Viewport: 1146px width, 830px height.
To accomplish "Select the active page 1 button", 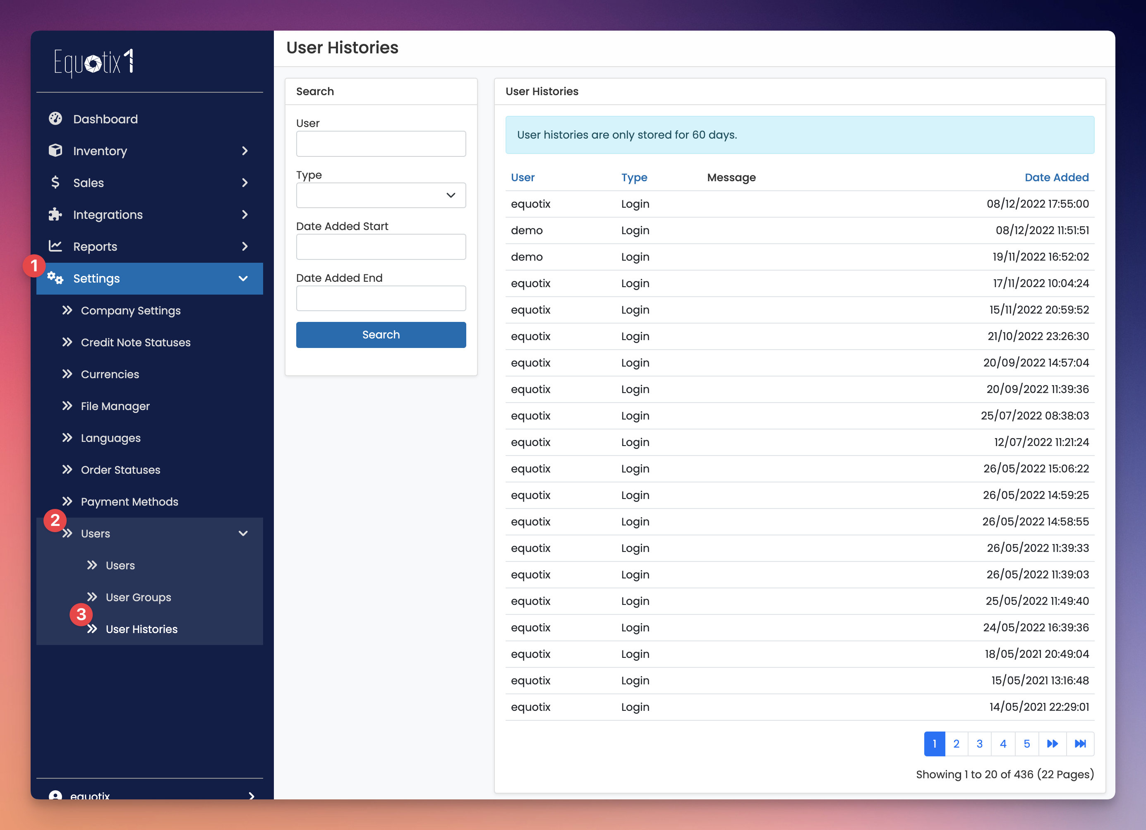I will pyautogui.click(x=935, y=744).
